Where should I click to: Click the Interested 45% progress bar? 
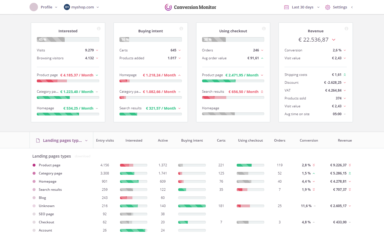pyautogui.click(x=68, y=40)
